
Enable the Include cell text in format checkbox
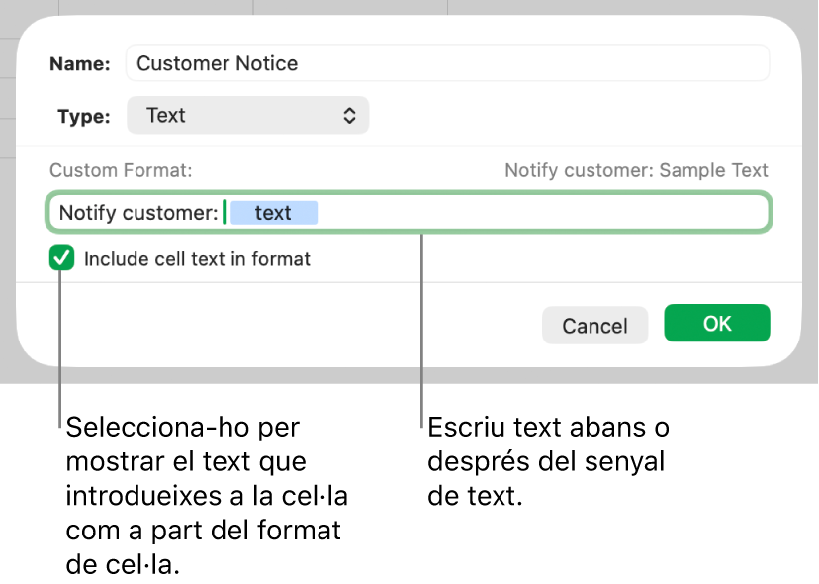coord(61,258)
